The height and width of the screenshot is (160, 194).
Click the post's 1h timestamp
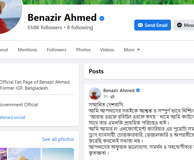pos(105,97)
